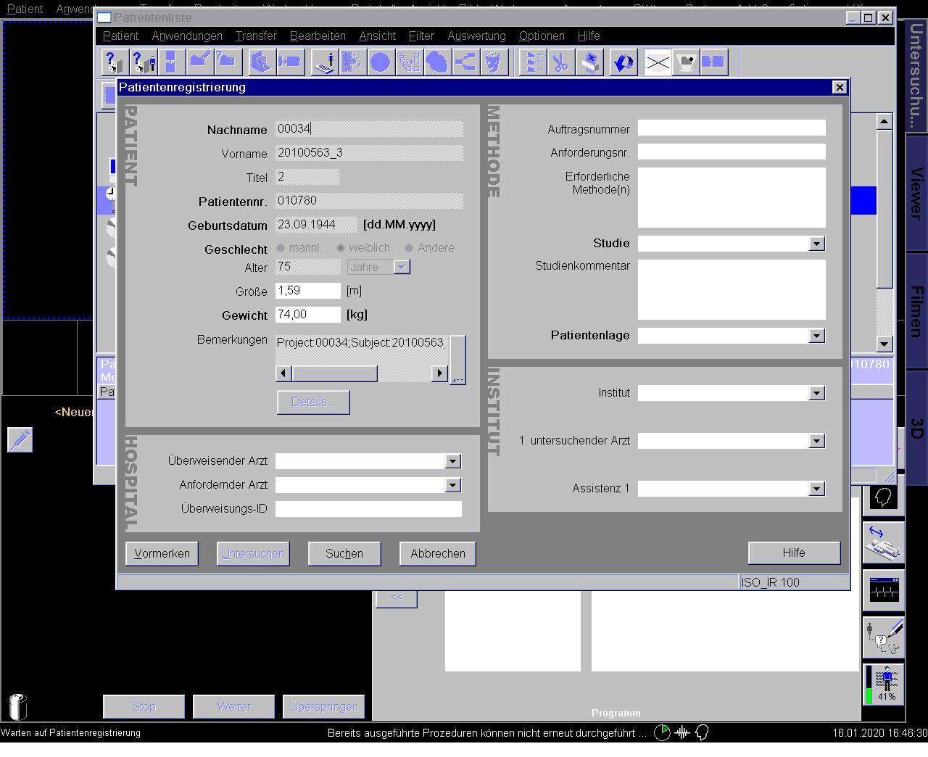
Task: Click the Vormerken button
Action: click(162, 553)
